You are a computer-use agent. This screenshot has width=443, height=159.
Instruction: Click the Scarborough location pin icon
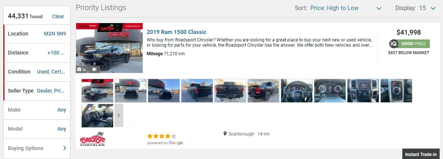tap(225, 134)
